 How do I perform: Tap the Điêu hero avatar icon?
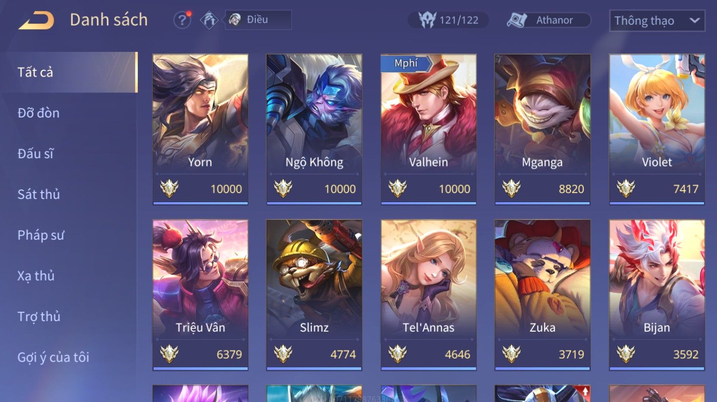tap(235, 20)
